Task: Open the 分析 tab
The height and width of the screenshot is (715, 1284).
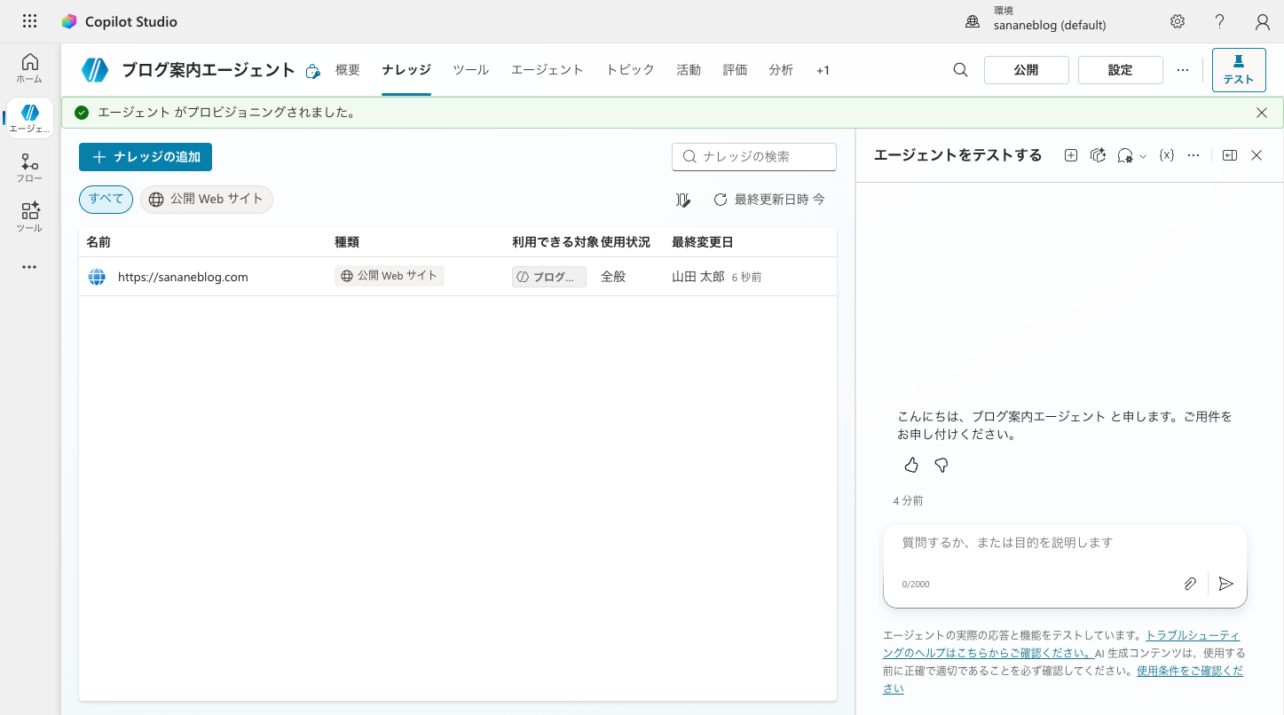Action: tap(781, 70)
